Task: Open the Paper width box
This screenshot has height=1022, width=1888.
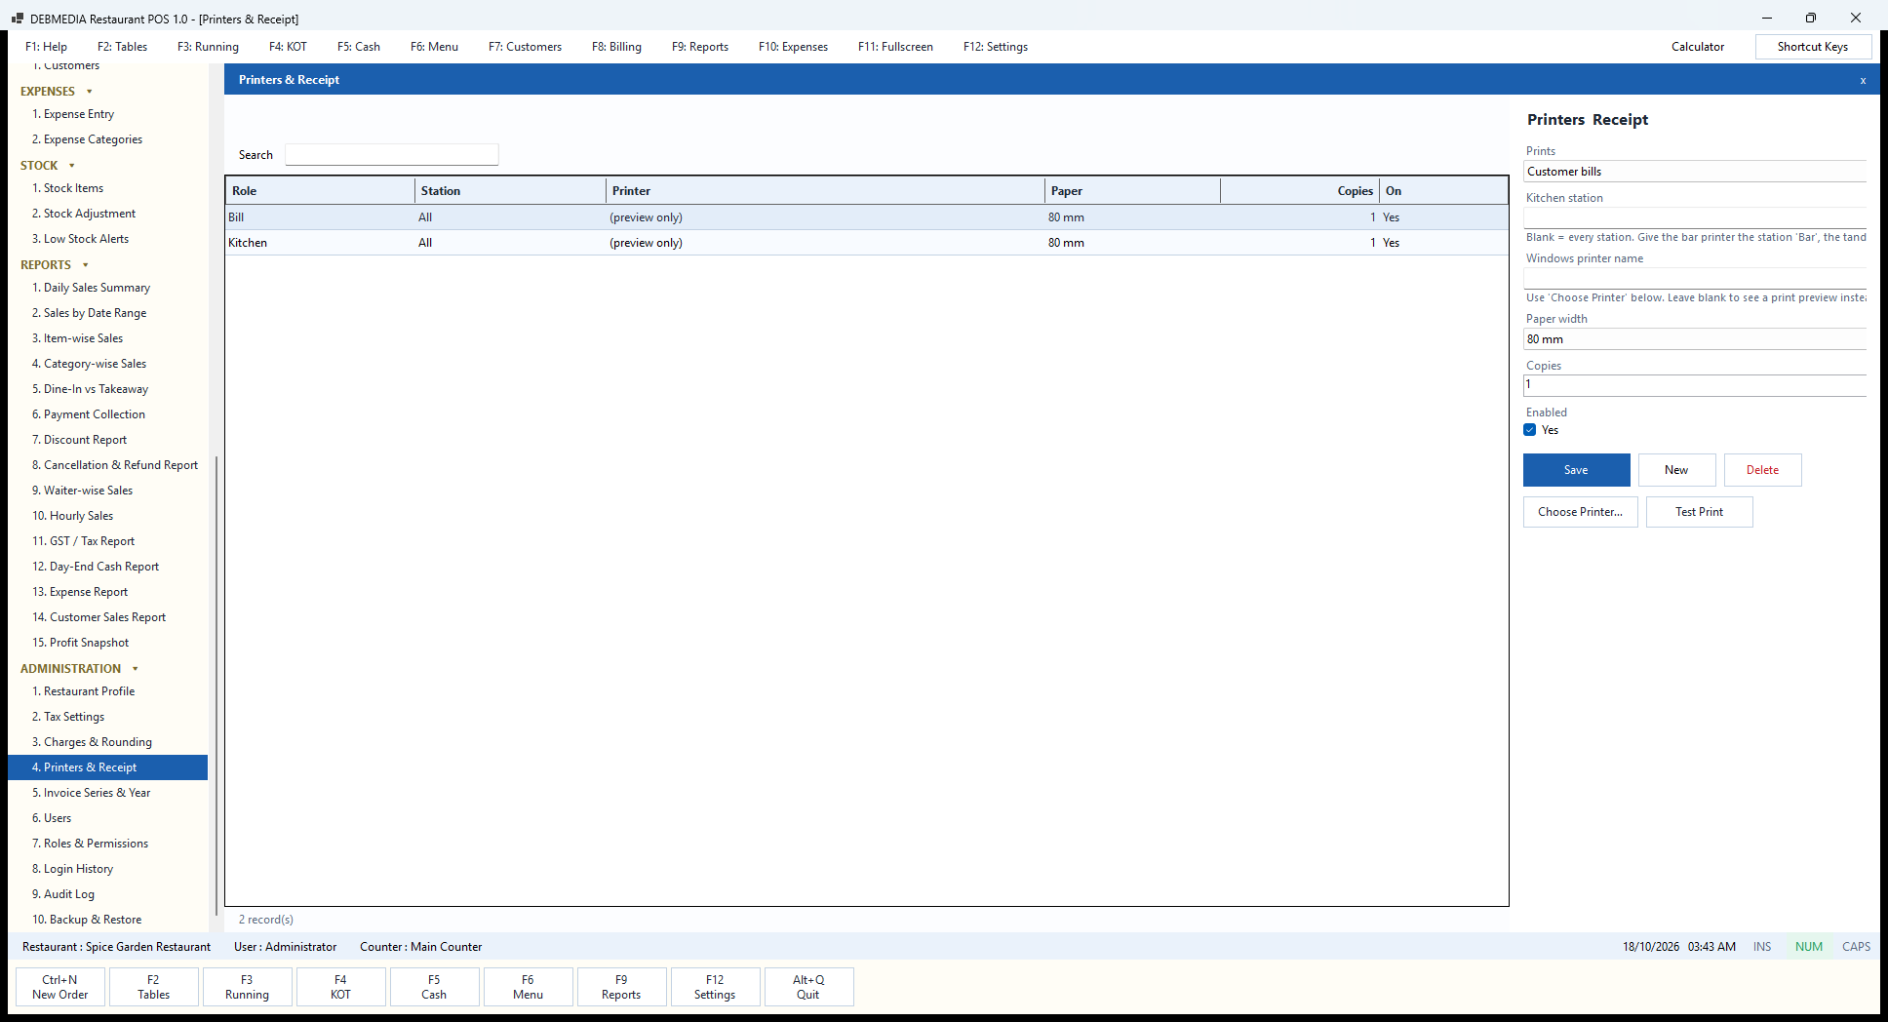Action: [1695, 339]
